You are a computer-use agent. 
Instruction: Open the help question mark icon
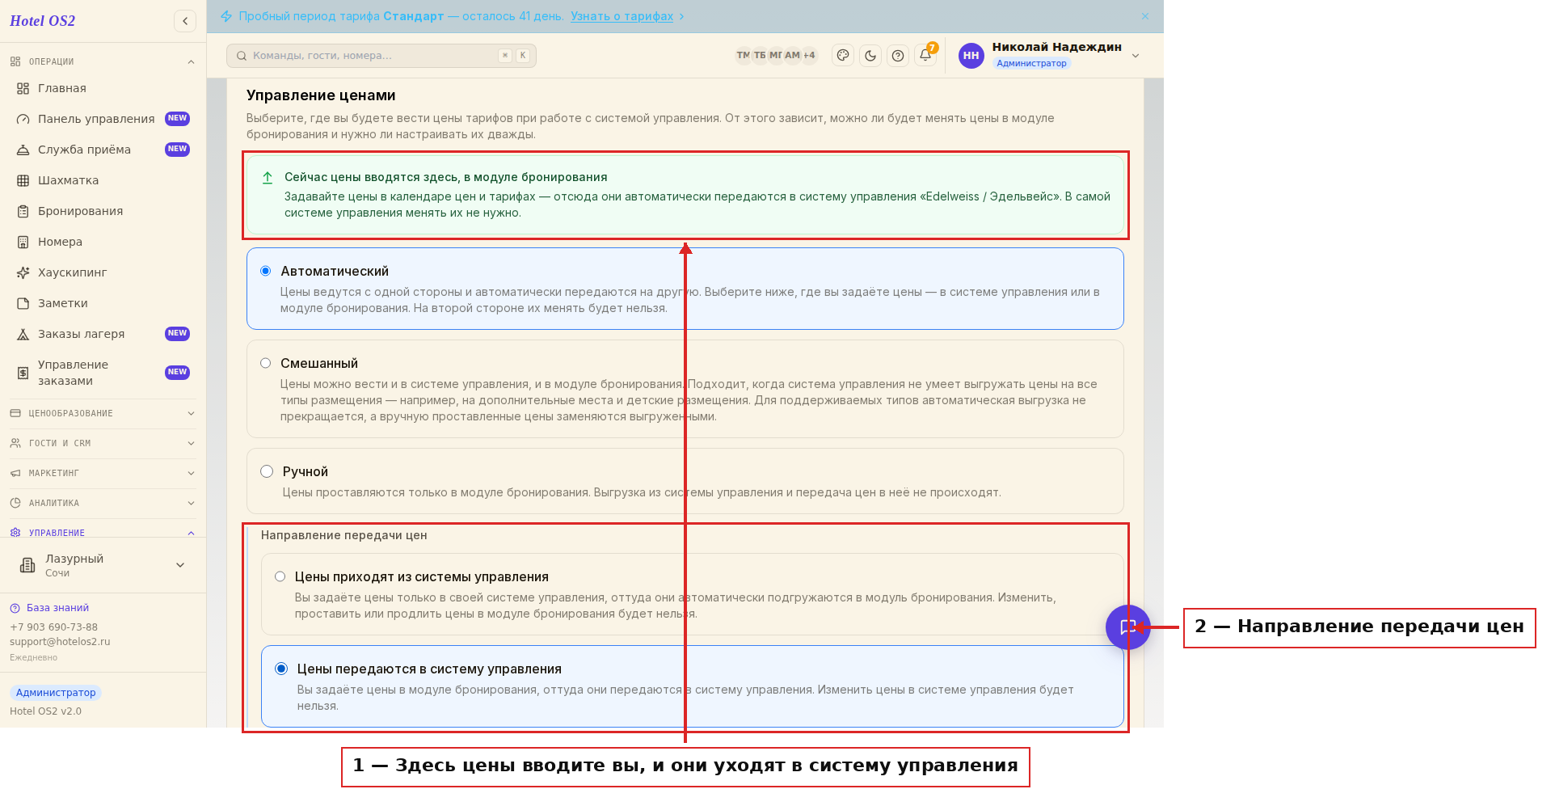[x=898, y=56]
